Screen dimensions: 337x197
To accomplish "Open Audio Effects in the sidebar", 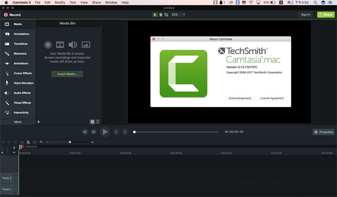I will click(x=17, y=93).
